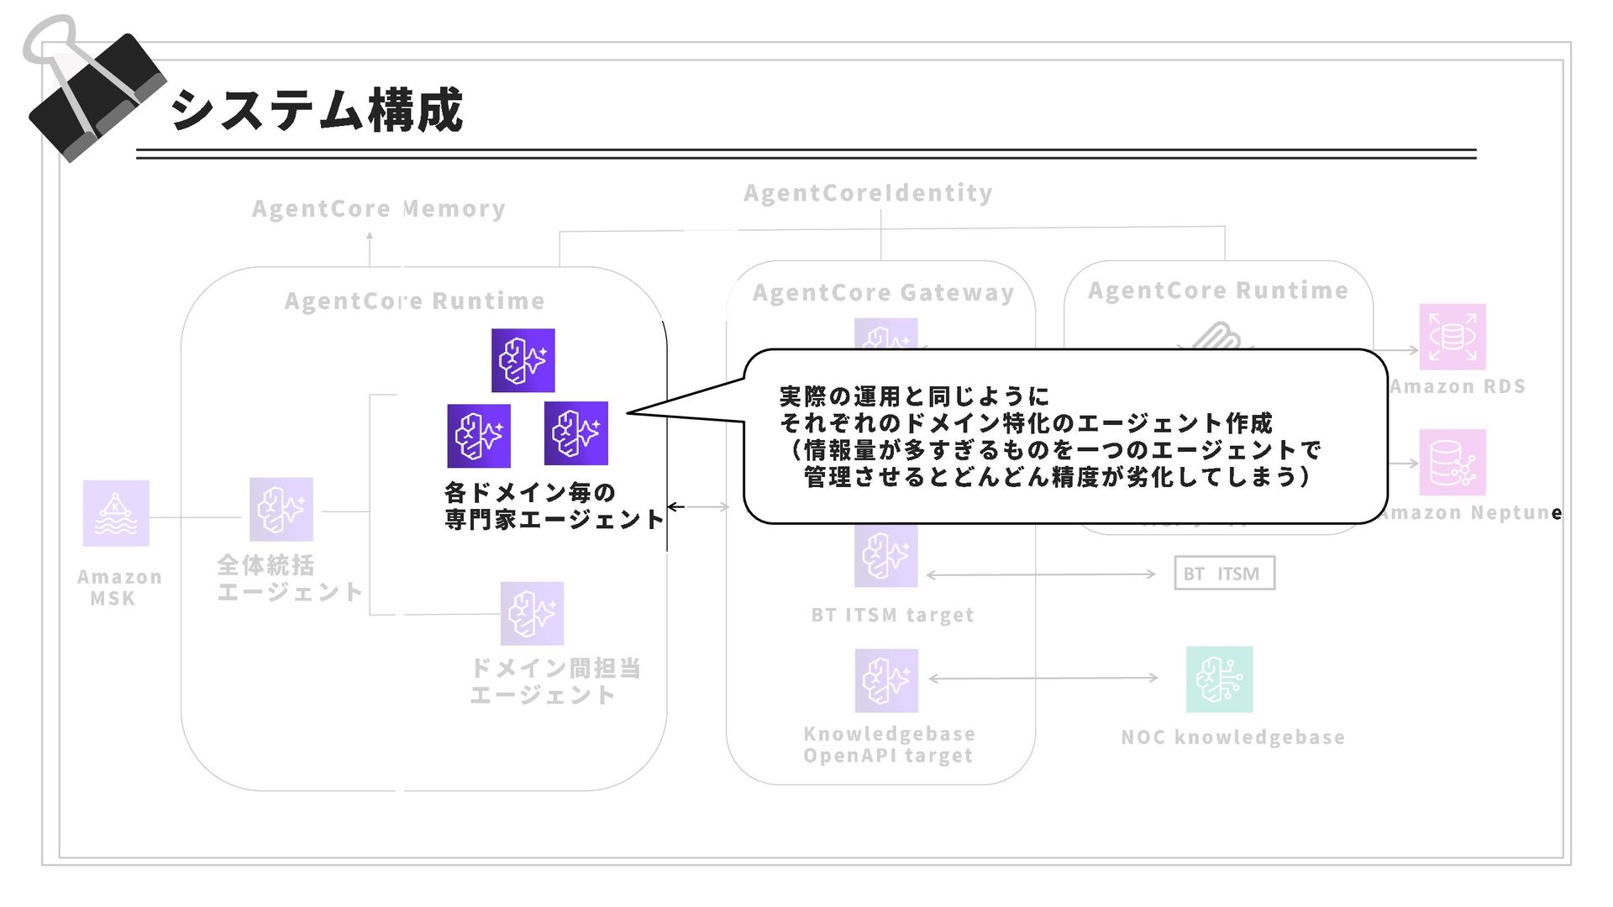Select the BT ITSM target icon

(885, 556)
